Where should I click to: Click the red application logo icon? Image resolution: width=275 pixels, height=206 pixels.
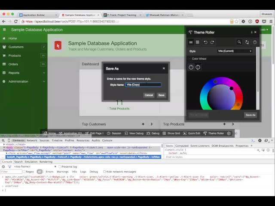coord(58,45)
